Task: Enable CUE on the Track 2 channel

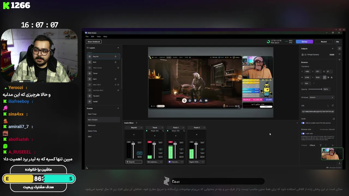Action: 202,153
